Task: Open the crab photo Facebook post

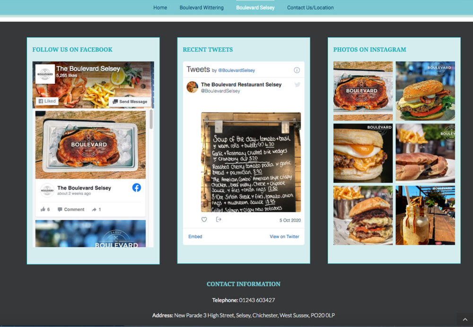Action: click(90, 145)
